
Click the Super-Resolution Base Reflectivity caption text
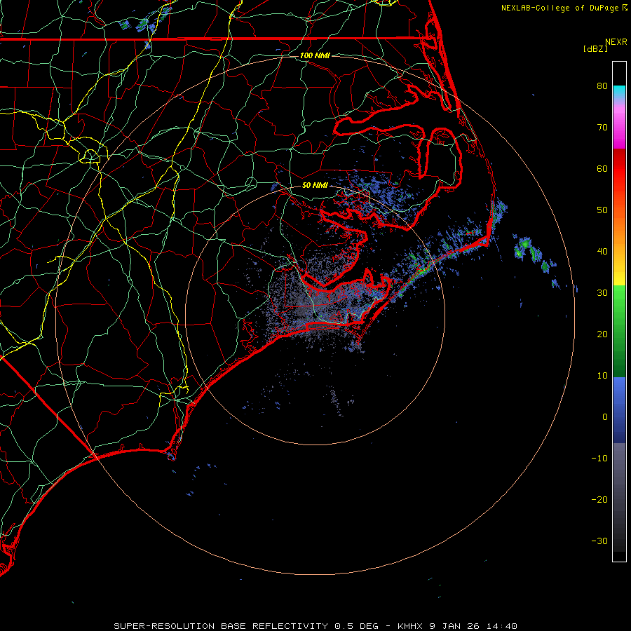[315, 626]
